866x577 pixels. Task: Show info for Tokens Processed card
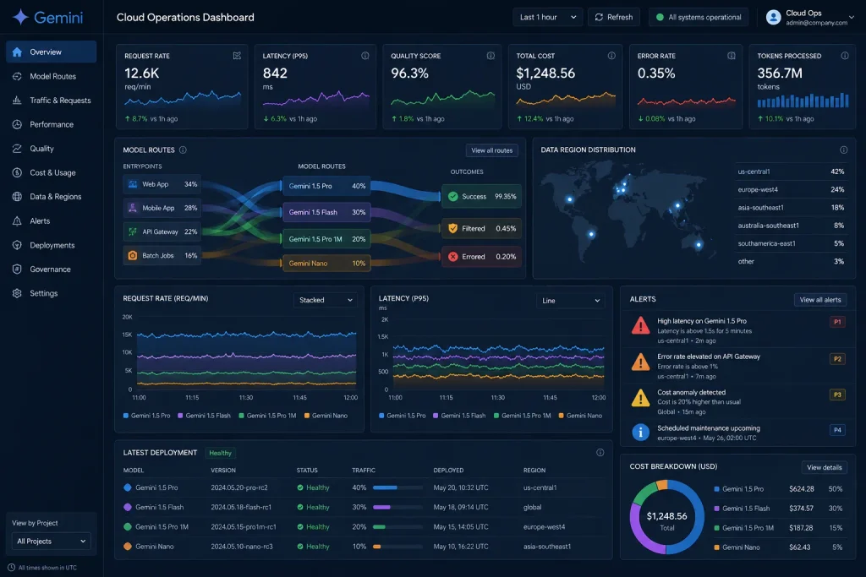845,56
